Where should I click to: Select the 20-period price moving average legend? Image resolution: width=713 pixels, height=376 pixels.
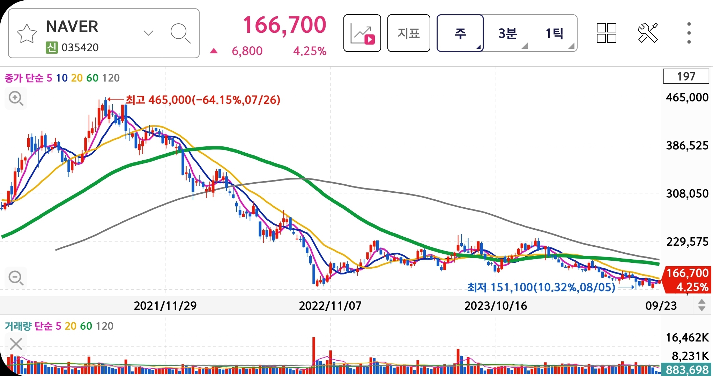77,78
